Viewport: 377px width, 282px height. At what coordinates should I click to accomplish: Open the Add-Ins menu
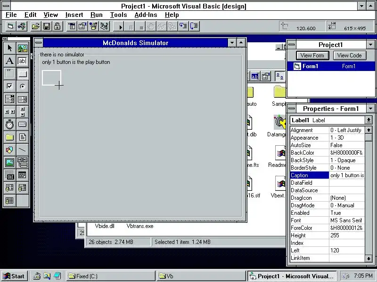click(146, 15)
